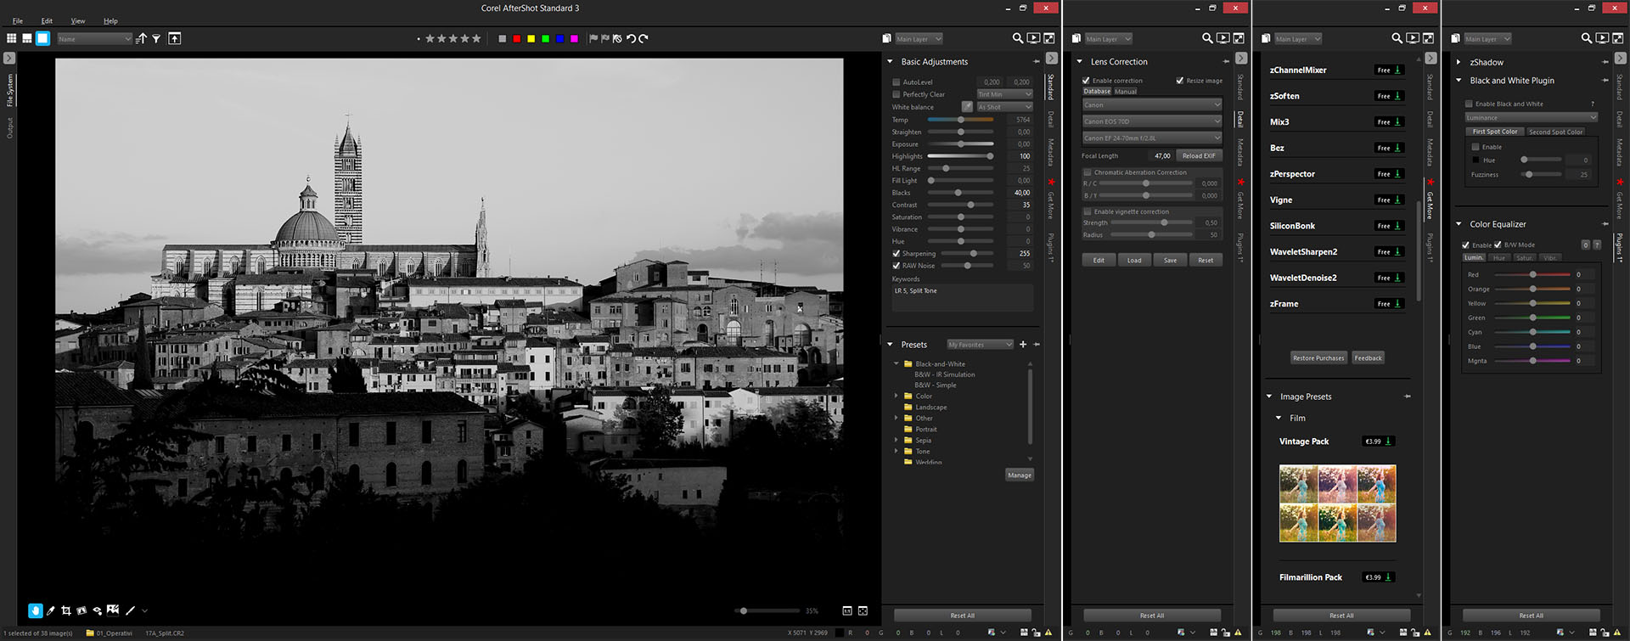Activate the Pan hand tool
The width and height of the screenshot is (1630, 641).
point(35,610)
